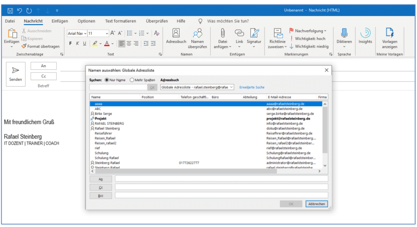Click the Save icon in title bar

[x=10, y=11]
